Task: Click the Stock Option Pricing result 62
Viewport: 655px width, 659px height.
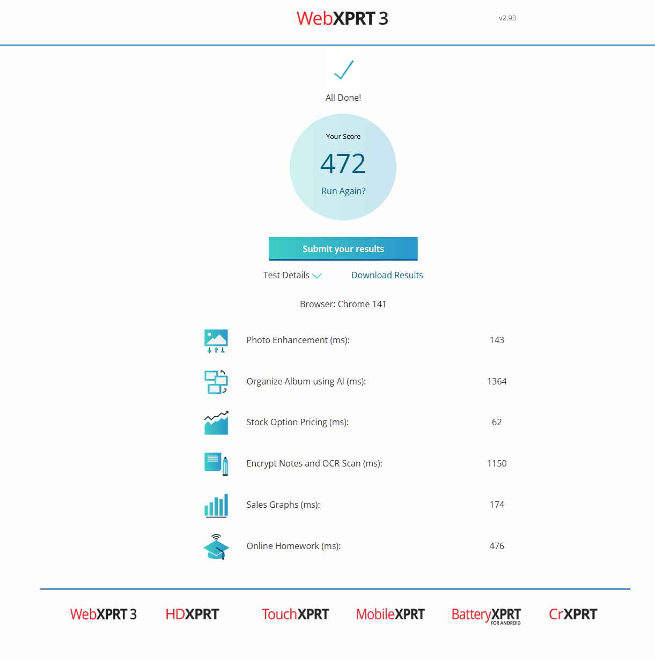Action: [497, 422]
